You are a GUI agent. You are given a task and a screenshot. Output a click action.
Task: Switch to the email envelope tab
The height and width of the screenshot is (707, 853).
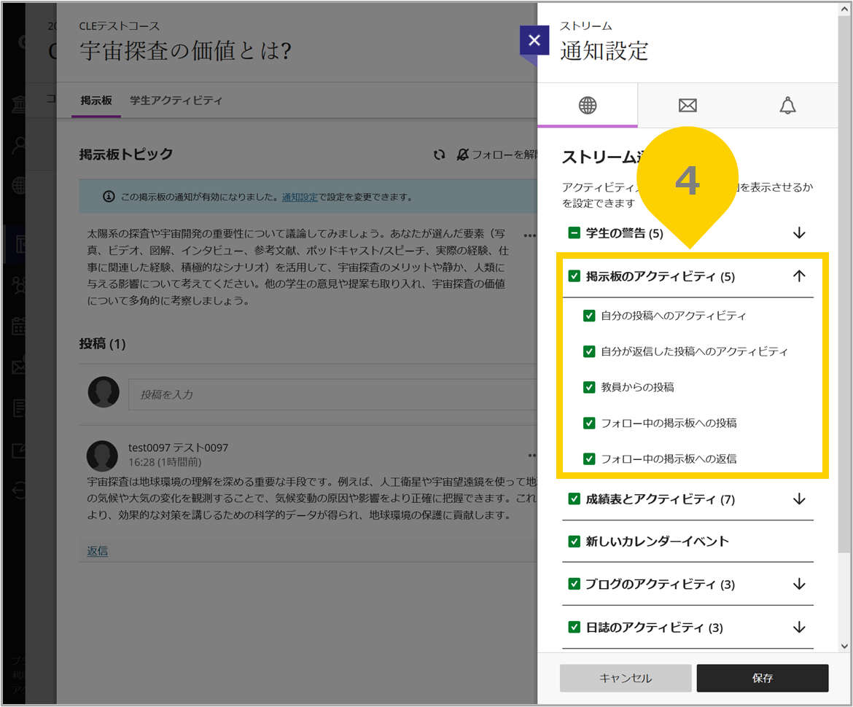pyautogui.click(x=688, y=105)
